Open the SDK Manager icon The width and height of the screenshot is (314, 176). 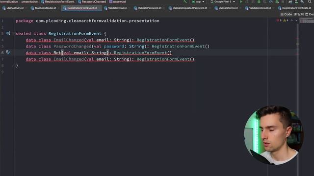pos(302,1)
